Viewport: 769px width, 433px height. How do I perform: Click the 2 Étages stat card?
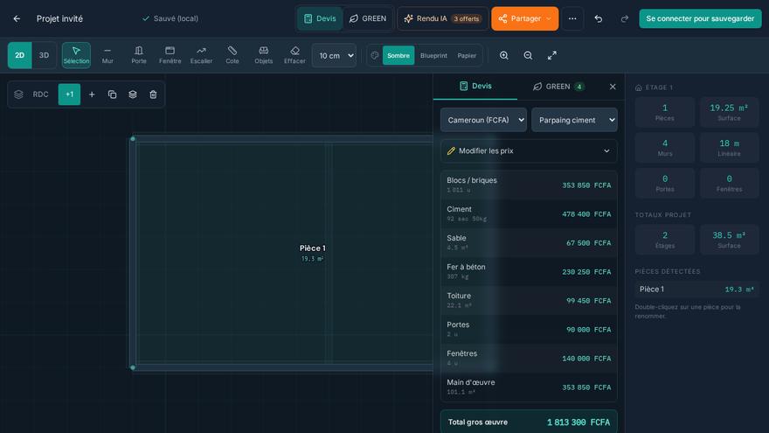pyautogui.click(x=664, y=240)
